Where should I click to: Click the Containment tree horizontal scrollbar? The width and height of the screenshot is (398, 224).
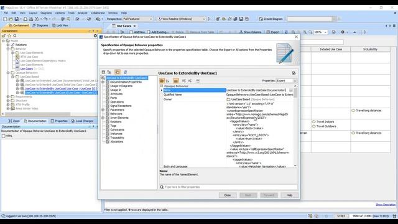coord(38,114)
